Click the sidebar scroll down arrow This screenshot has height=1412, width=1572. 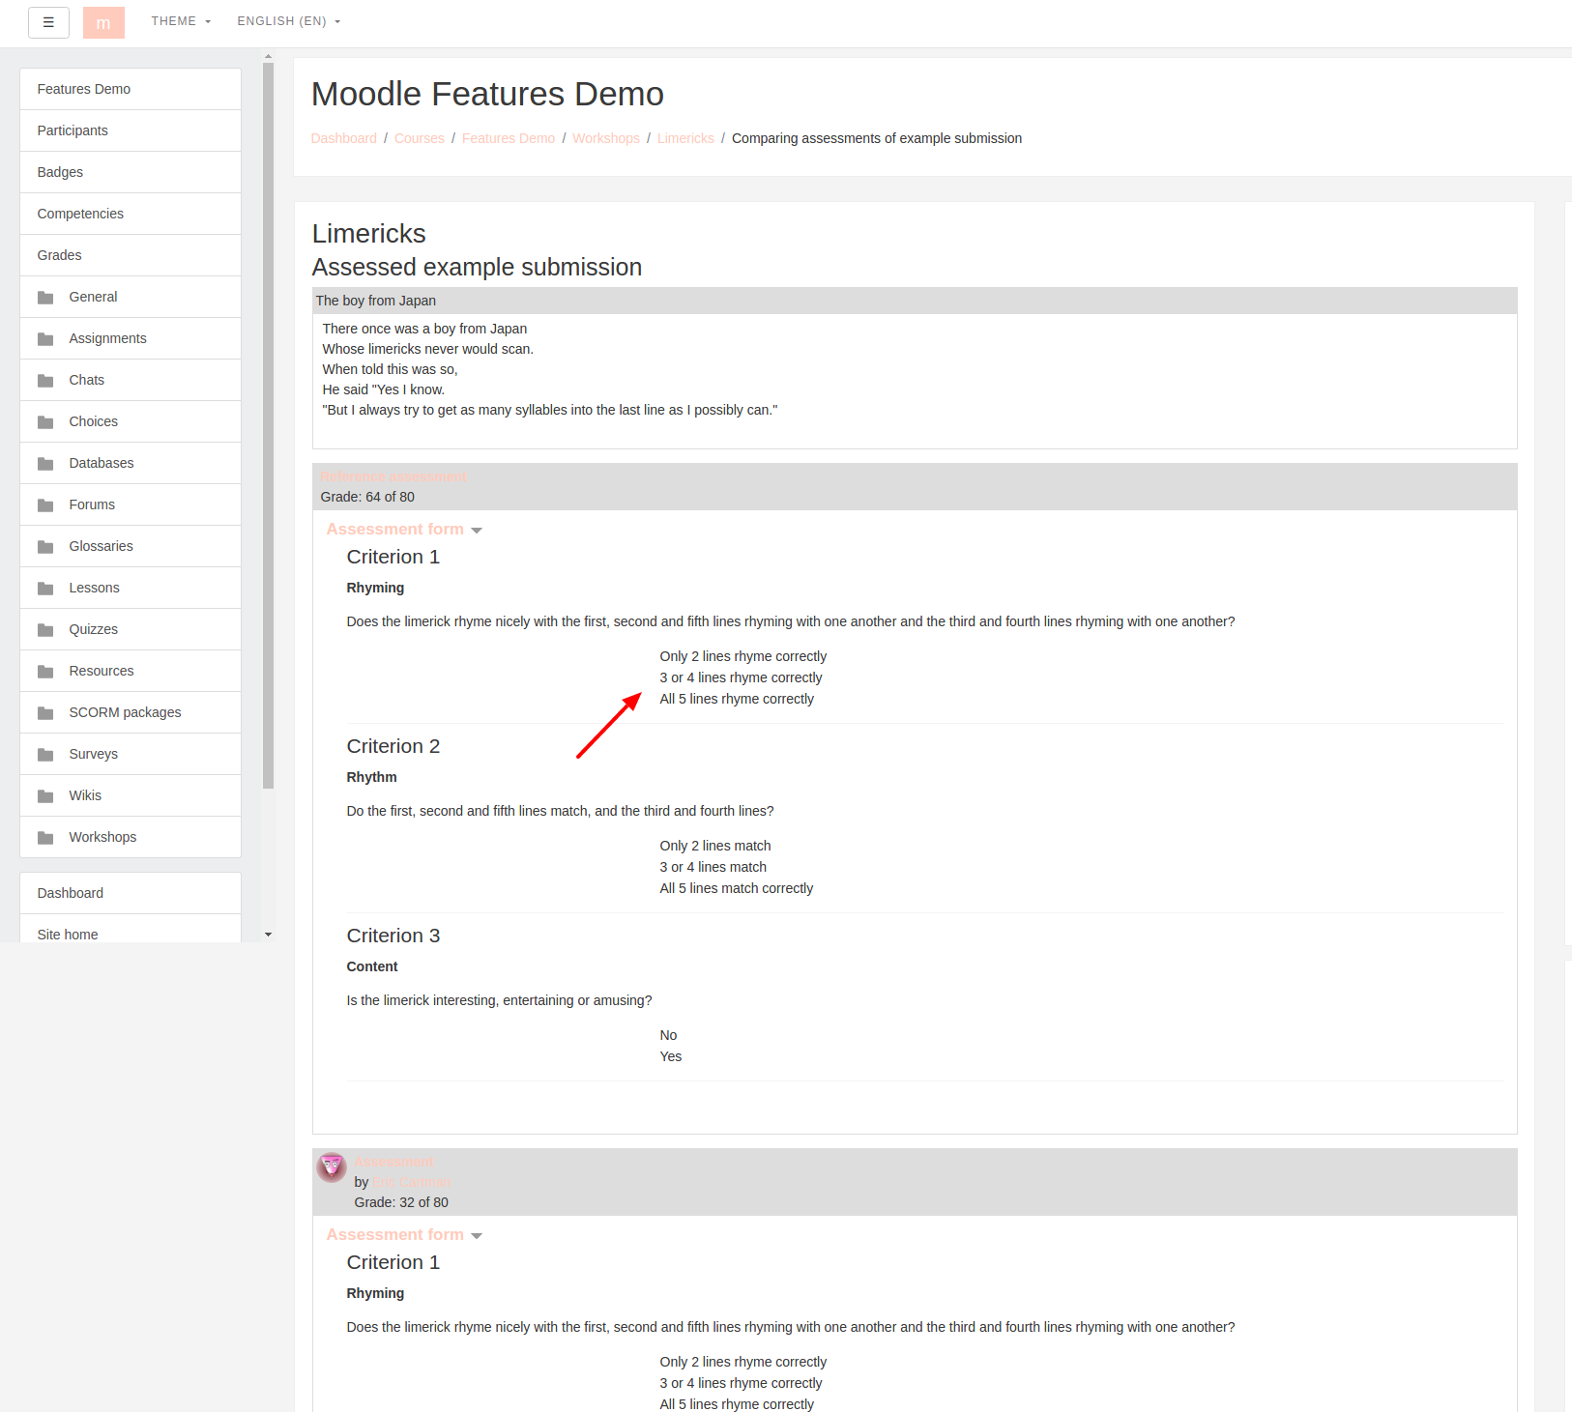coord(268,935)
